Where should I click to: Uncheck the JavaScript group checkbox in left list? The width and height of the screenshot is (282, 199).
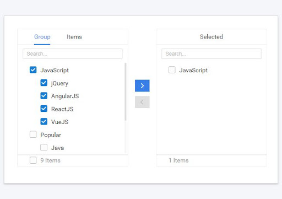coord(33,70)
